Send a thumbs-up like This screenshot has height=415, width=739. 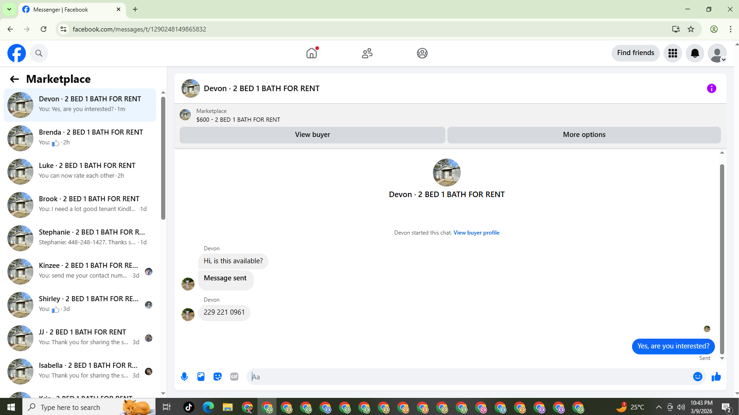[x=716, y=377]
